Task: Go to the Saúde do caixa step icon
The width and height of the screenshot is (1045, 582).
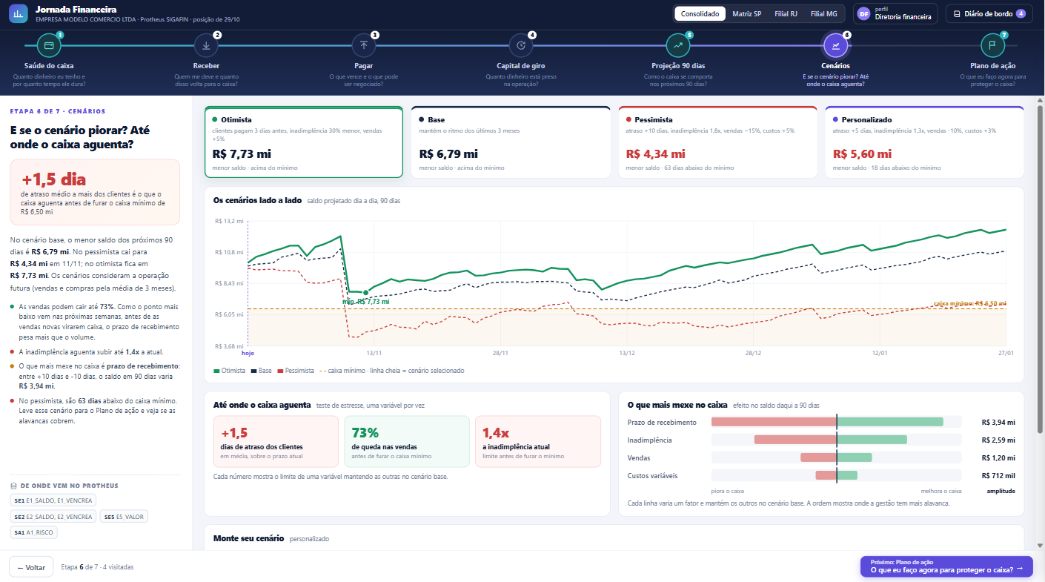Action: pyautogui.click(x=49, y=45)
